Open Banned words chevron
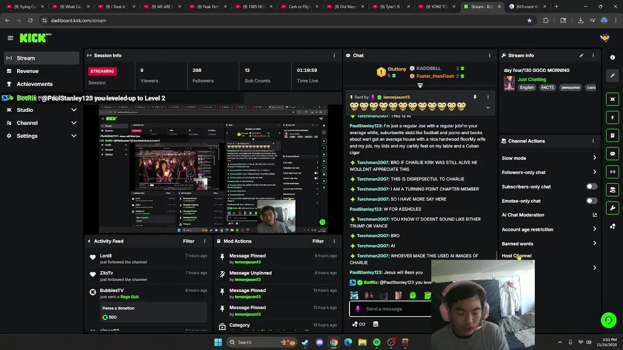The height and width of the screenshot is (350, 623). (x=594, y=244)
